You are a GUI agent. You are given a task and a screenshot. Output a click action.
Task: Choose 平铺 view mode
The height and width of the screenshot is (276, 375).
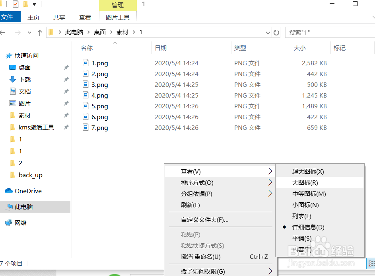[303, 238]
